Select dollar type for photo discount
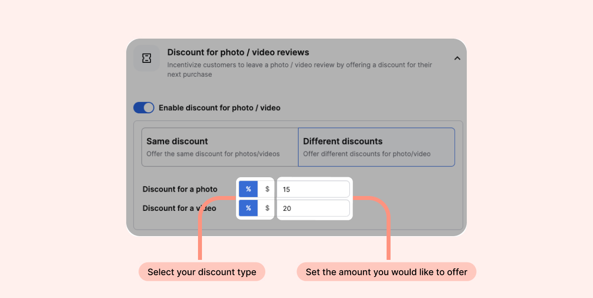Viewport: 593px width, 298px height. (267, 189)
